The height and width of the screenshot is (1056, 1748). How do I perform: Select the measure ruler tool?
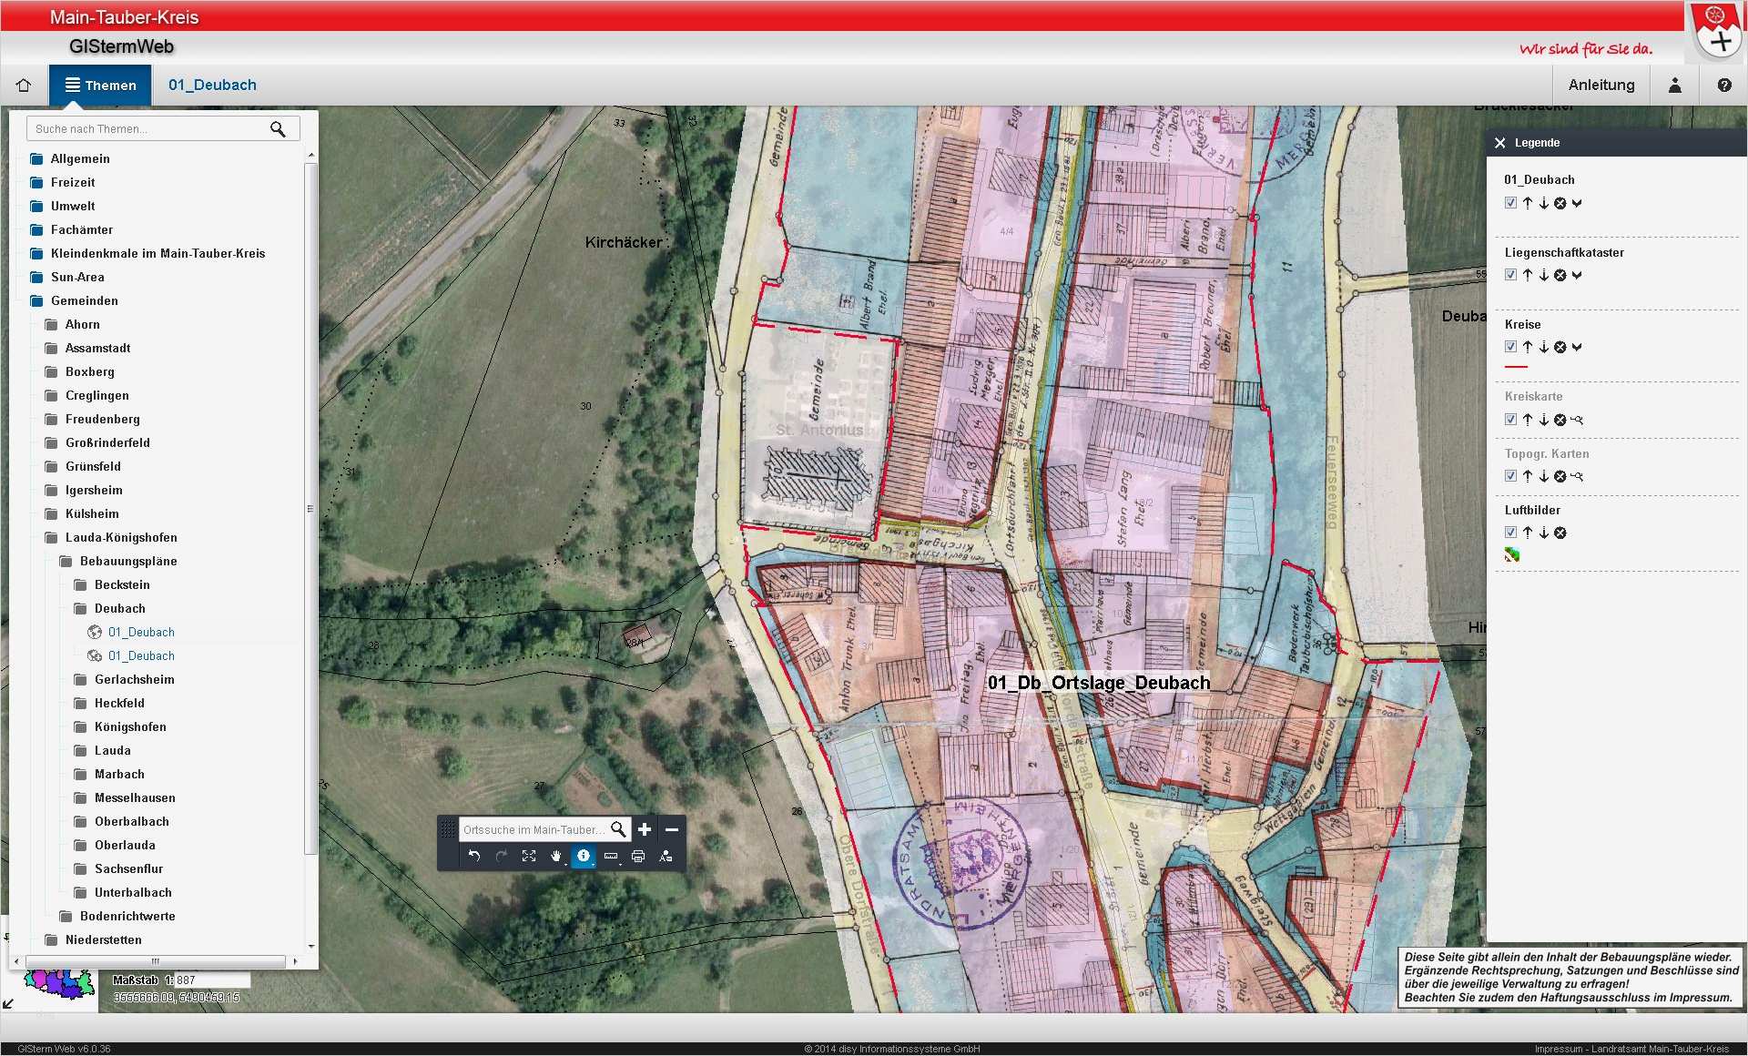click(x=611, y=856)
